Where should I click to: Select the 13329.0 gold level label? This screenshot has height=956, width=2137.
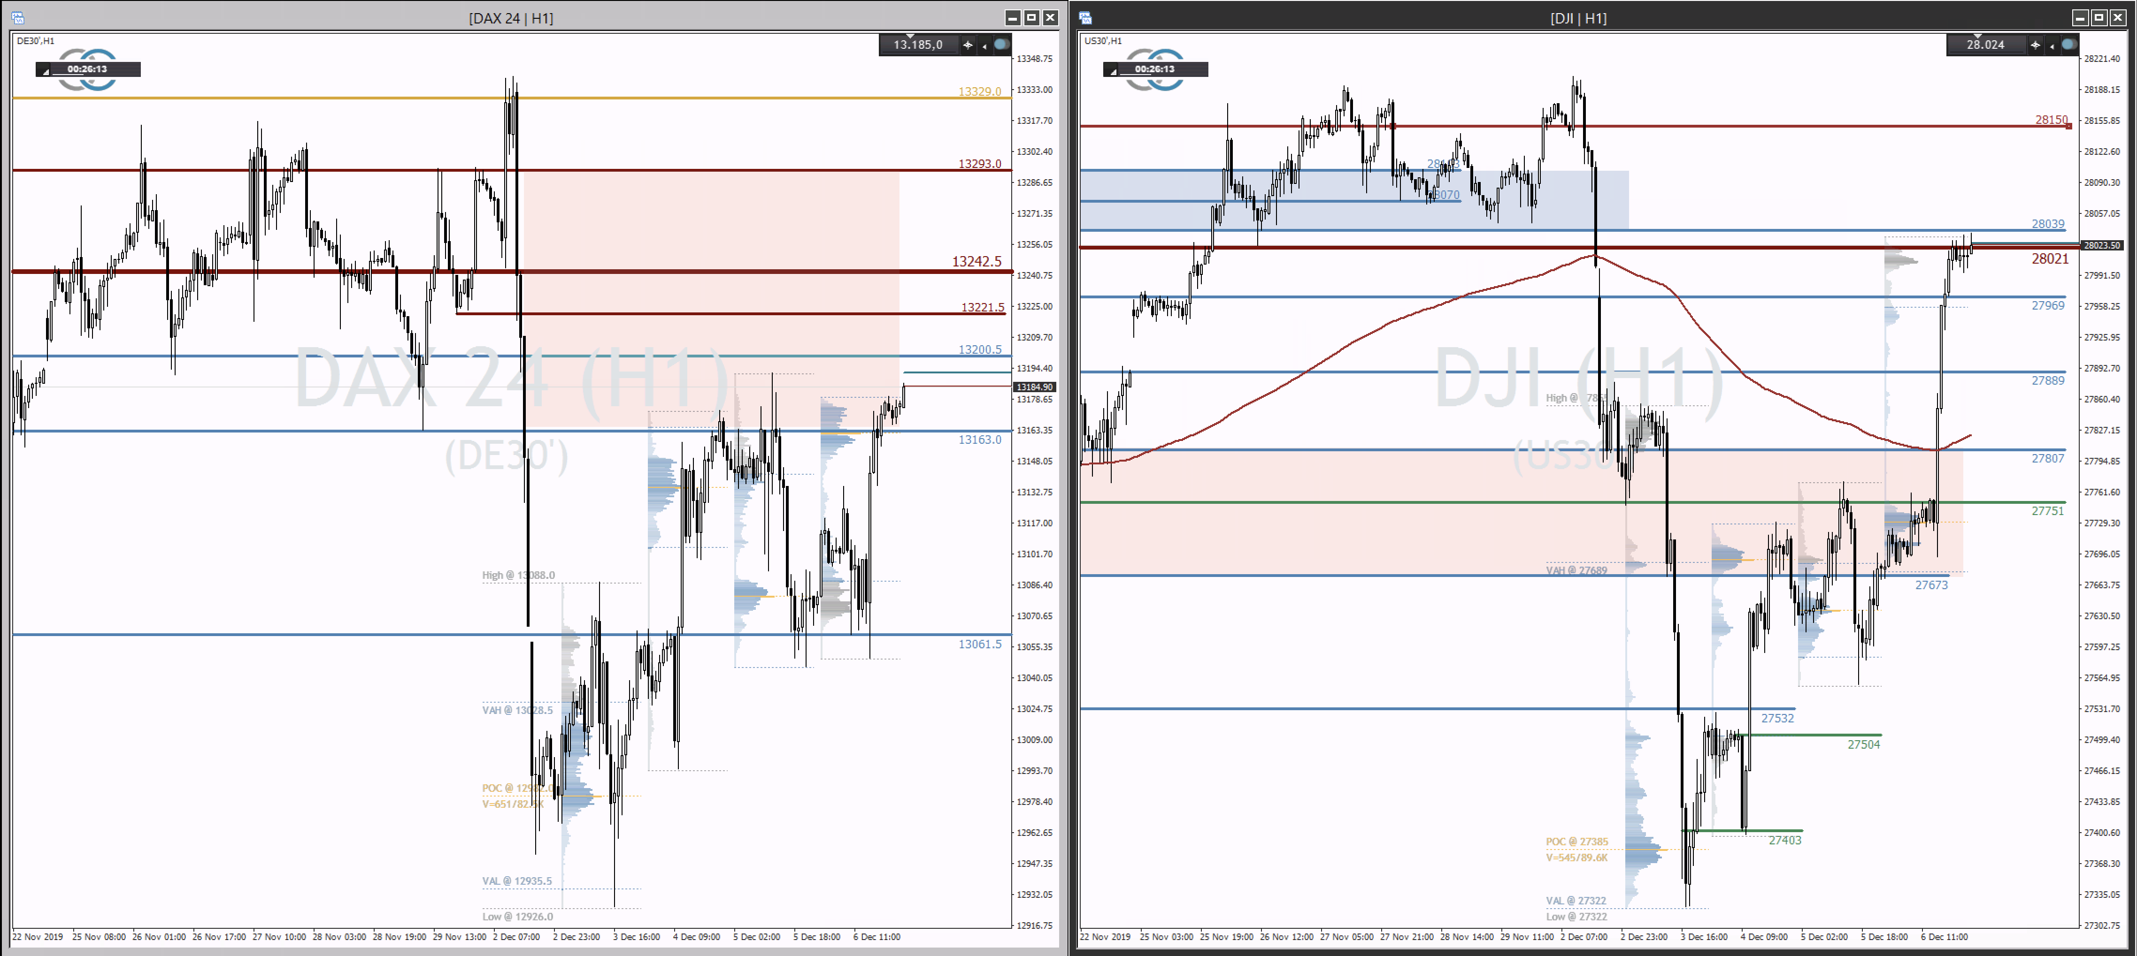980,91
